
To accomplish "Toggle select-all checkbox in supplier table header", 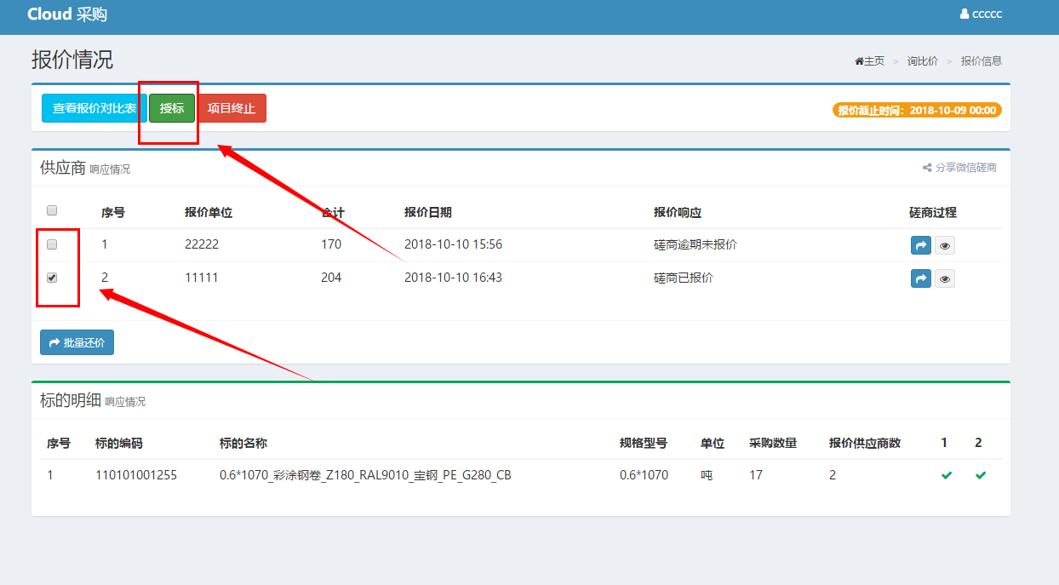I will click(x=52, y=210).
